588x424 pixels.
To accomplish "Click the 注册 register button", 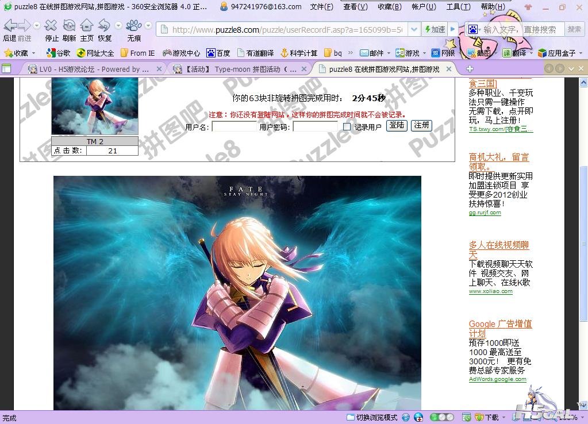I will pyautogui.click(x=421, y=126).
